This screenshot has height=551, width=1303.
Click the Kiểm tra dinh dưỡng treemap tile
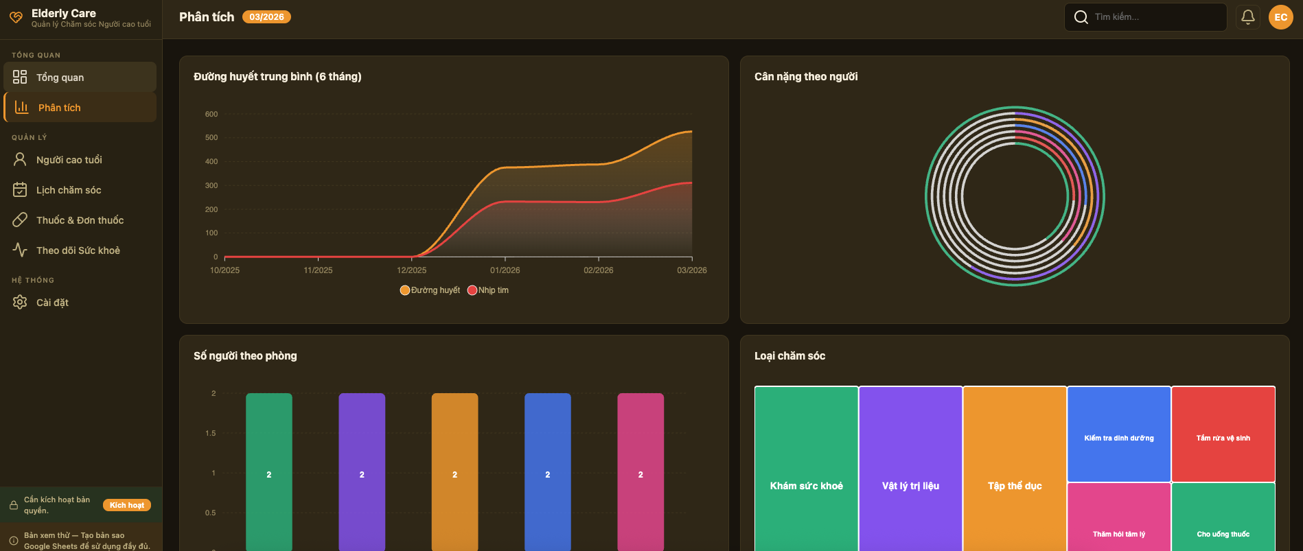point(1118,434)
